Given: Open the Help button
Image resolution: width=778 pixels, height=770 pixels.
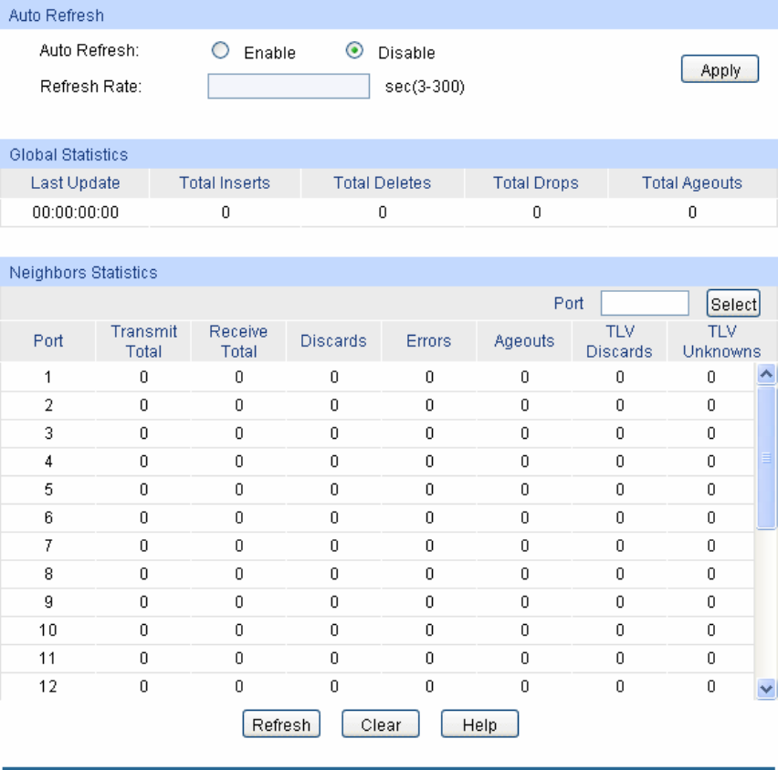Looking at the screenshot, I should click(479, 724).
